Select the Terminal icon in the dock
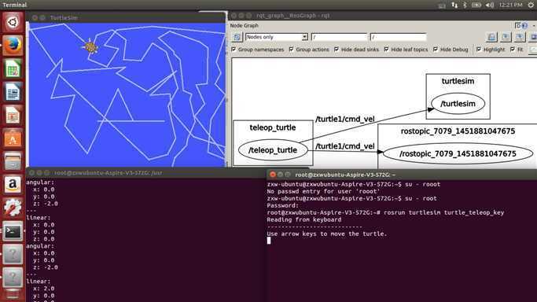The image size is (537, 302). point(13,231)
